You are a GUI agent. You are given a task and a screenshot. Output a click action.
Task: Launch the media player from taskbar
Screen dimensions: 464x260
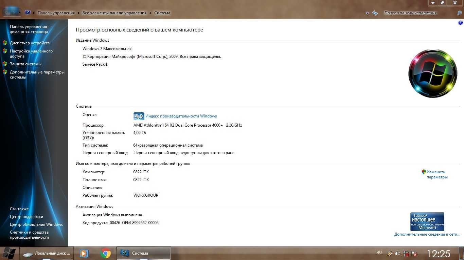[x=84, y=253]
